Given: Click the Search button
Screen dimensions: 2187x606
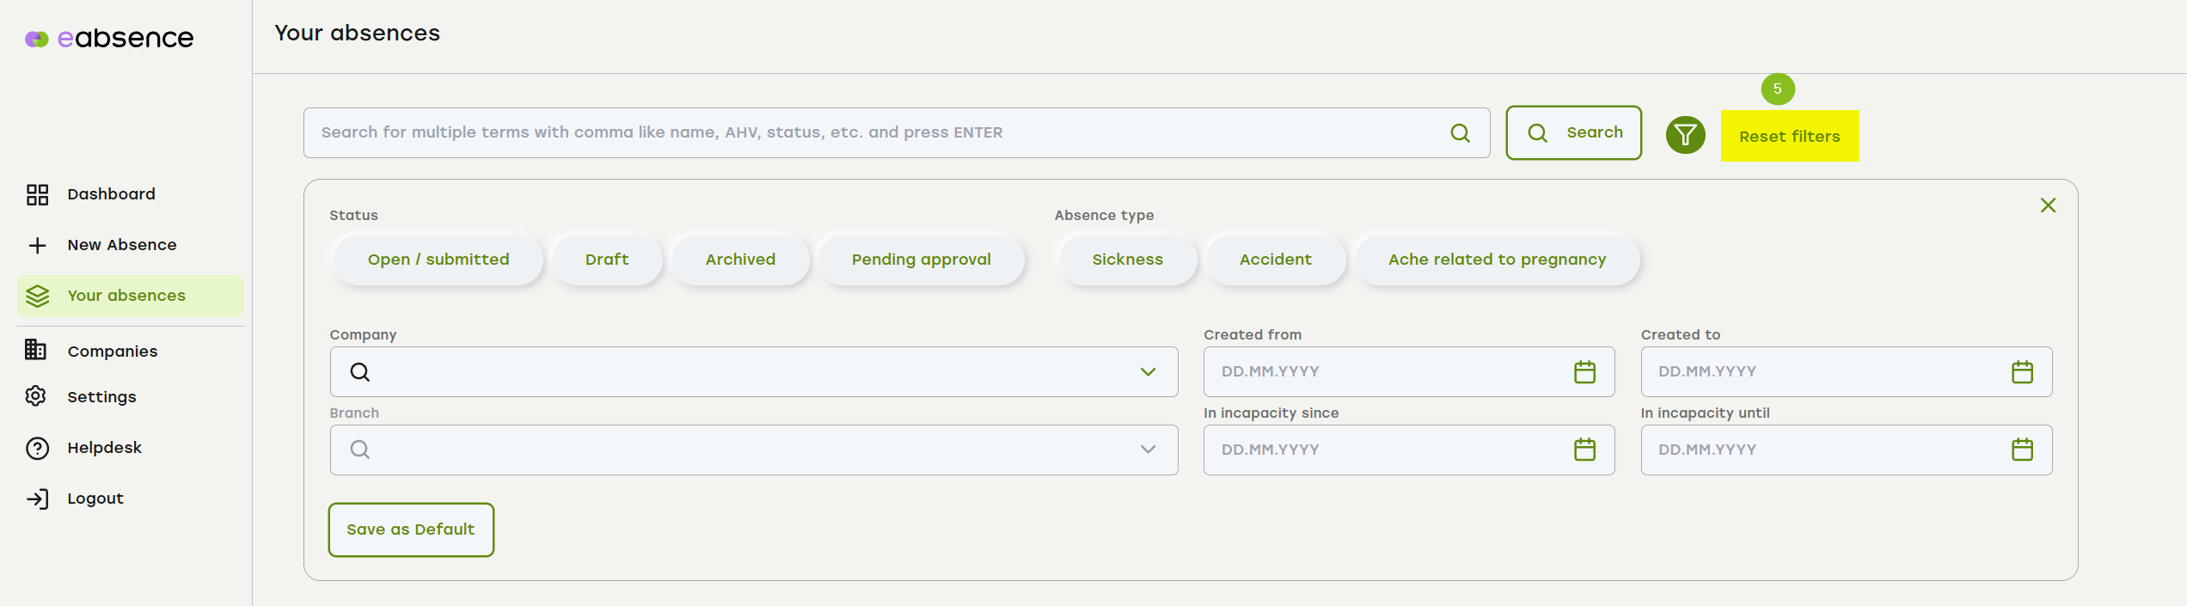Looking at the screenshot, I should (1573, 133).
